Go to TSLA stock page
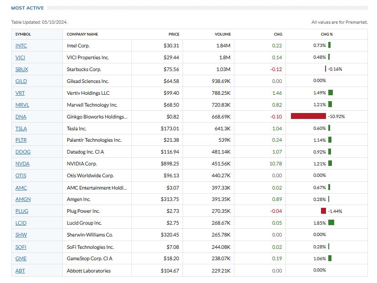The image size is (377, 283). pos(21,129)
